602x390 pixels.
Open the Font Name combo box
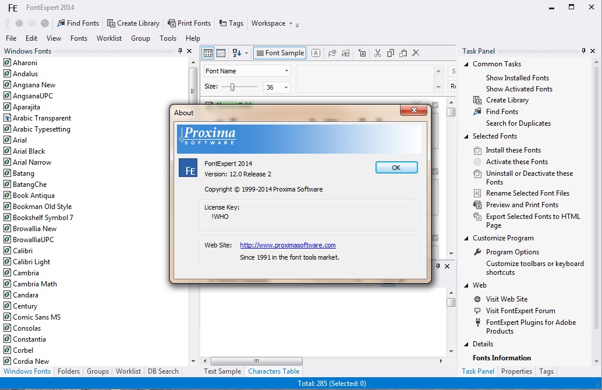(247, 71)
